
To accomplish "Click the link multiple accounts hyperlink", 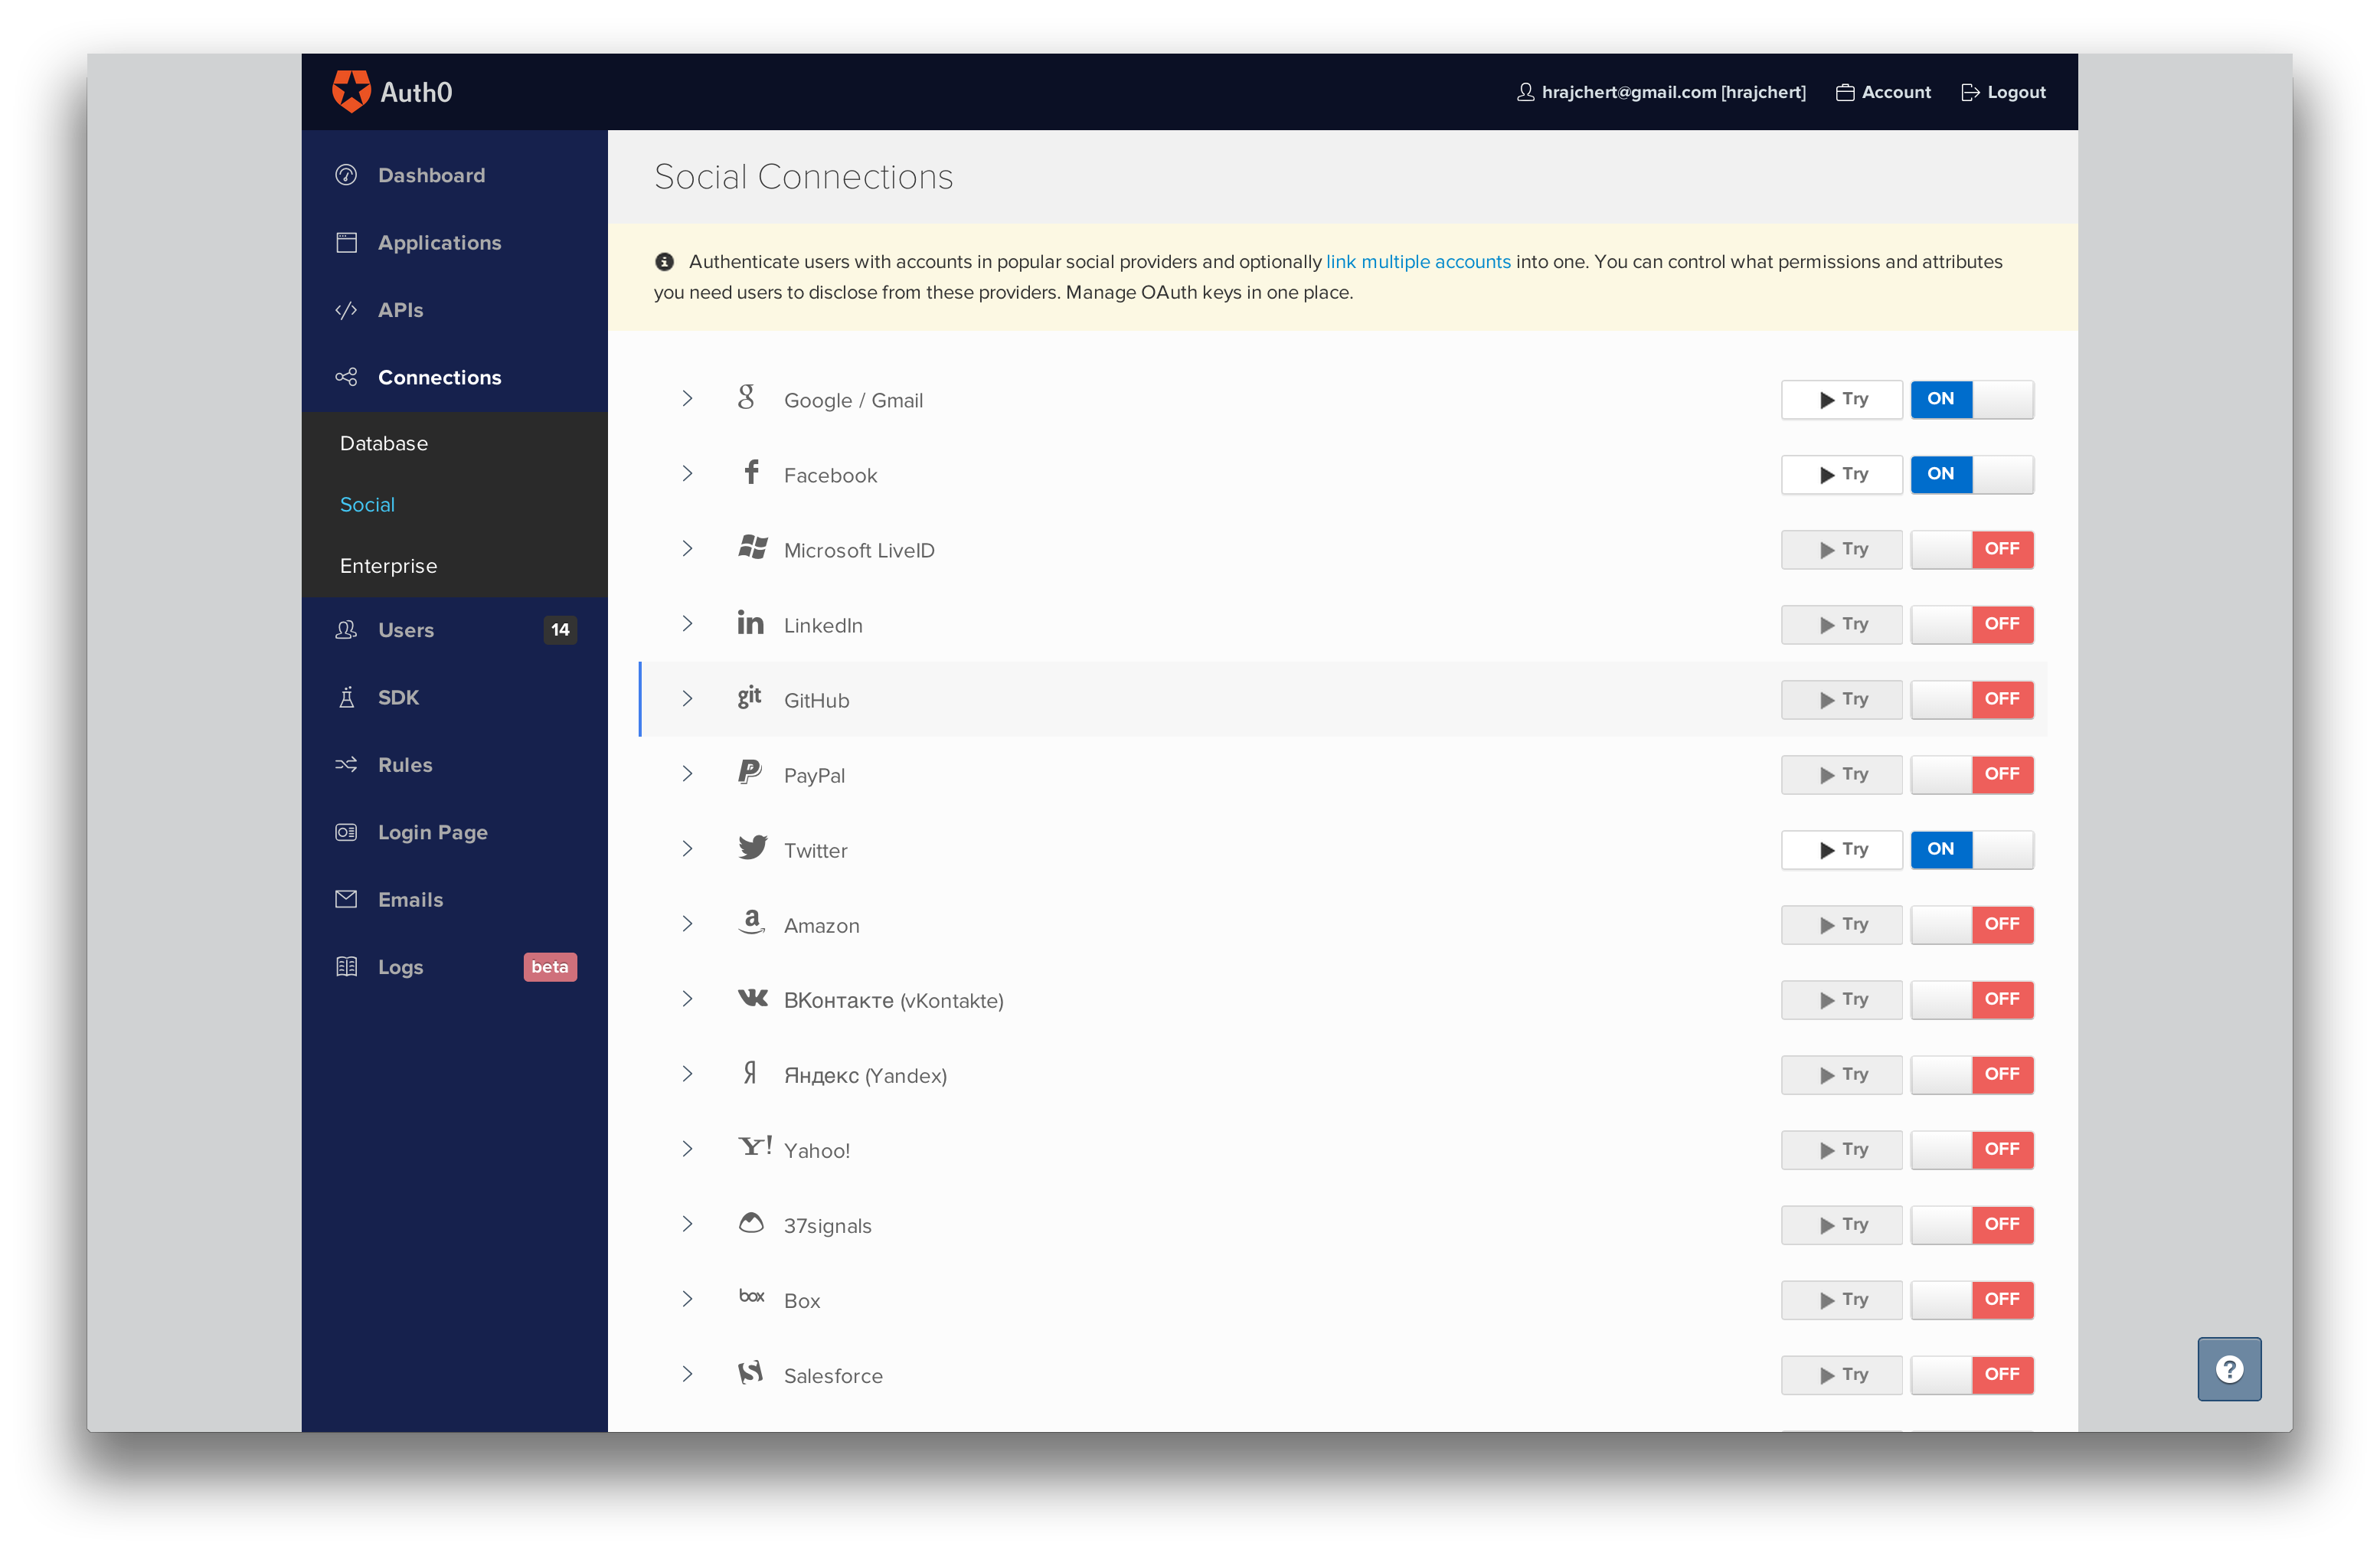I will click(x=1419, y=262).
